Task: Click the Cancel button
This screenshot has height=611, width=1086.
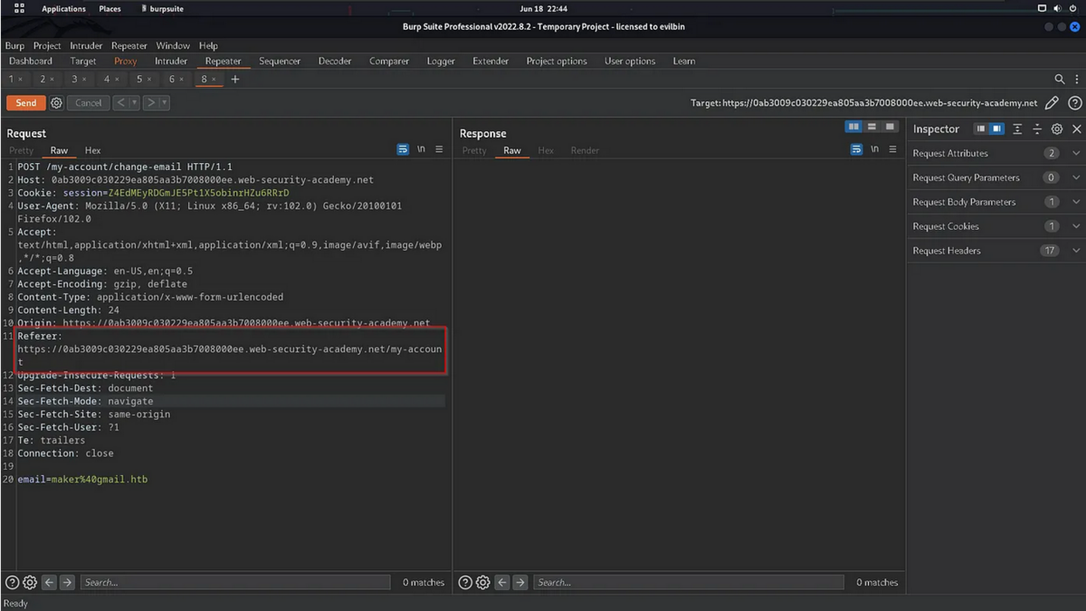Action: coord(89,103)
